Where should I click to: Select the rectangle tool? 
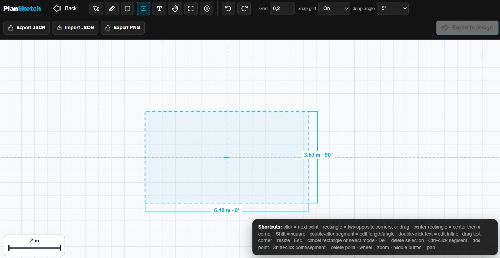[x=127, y=9]
